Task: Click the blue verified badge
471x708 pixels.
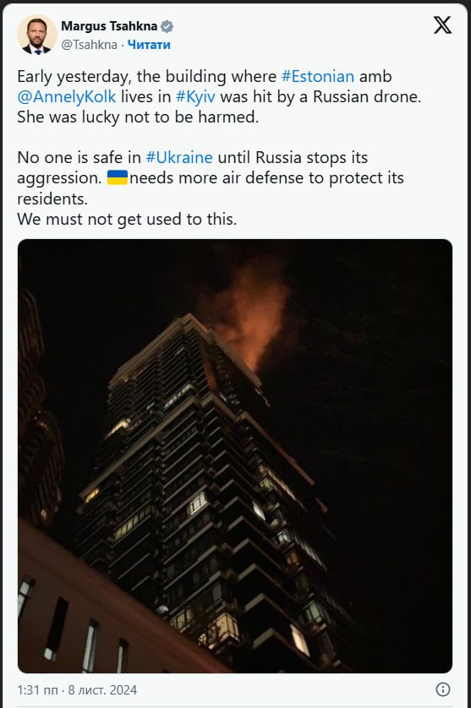Action: [x=167, y=27]
